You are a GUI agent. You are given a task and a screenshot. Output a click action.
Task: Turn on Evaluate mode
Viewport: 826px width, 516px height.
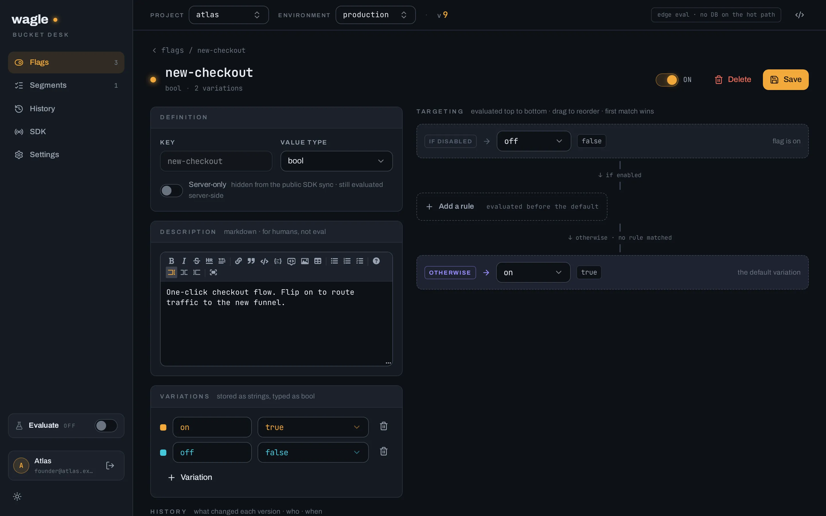tap(106, 426)
